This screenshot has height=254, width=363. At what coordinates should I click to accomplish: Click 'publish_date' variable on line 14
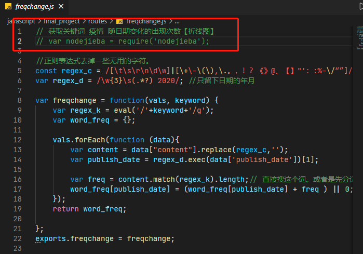pos(114,160)
